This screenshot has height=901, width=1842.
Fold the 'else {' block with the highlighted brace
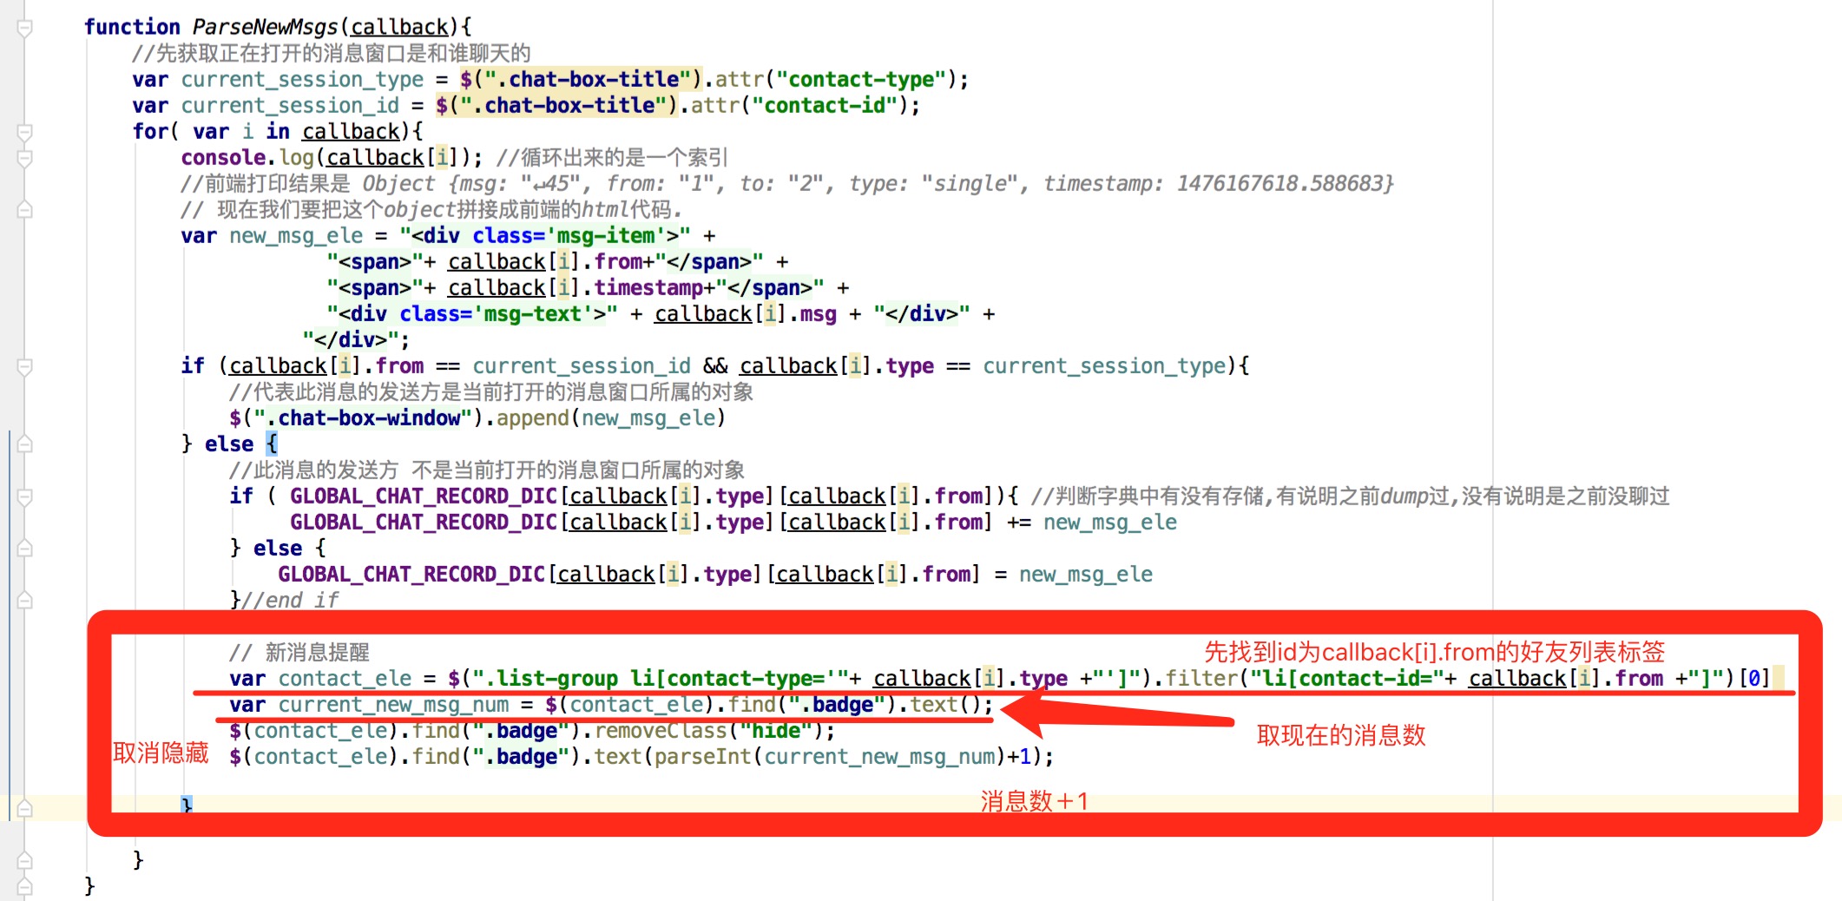click(x=25, y=444)
